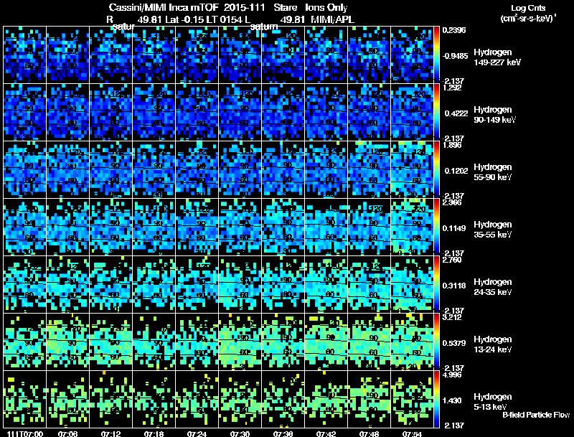Screen dimensions: 574x437
Task: Click the 0.4222 color scale value
Action: click(x=456, y=113)
